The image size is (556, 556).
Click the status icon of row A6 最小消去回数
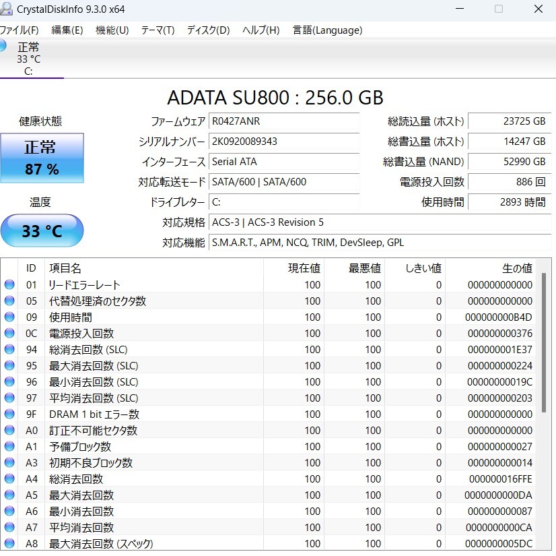pos(9,512)
